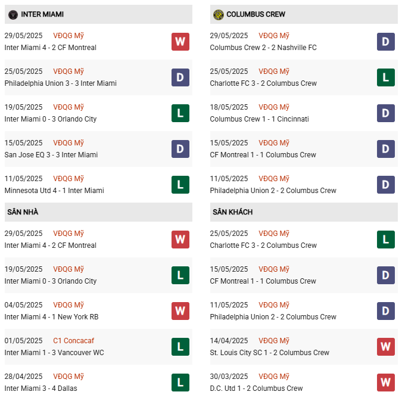Click the INTER MIAMI header title
This screenshot has width=402, height=401.
(x=42, y=14)
